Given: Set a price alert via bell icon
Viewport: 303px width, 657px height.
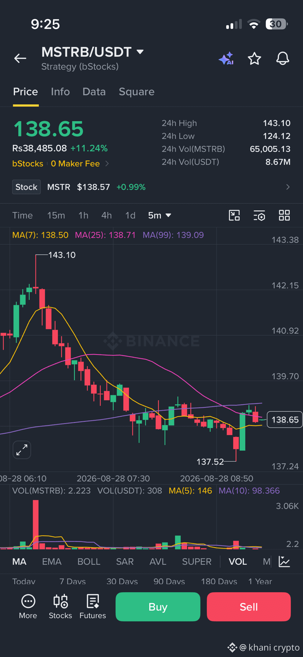Looking at the screenshot, I should click(283, 59).
